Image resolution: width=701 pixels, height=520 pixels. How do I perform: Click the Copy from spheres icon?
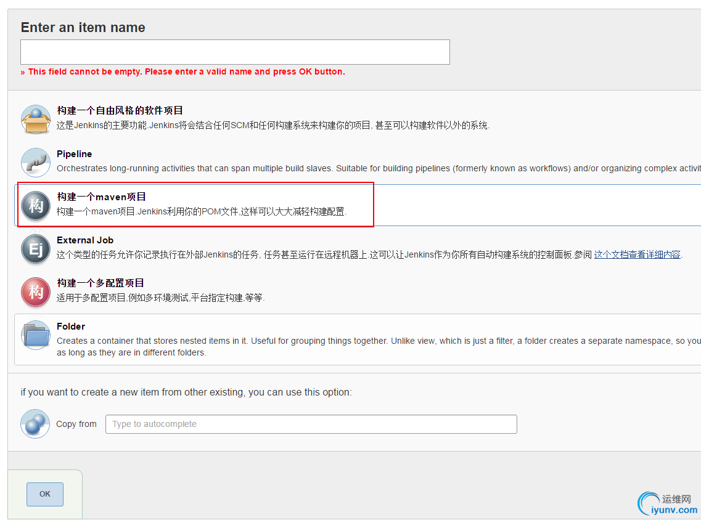click(x=35, y=423)
